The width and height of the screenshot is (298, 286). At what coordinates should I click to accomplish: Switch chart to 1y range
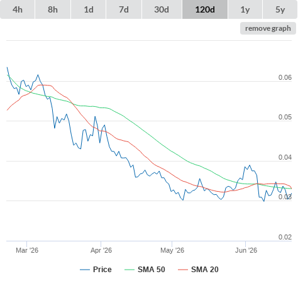coord(245,9)
